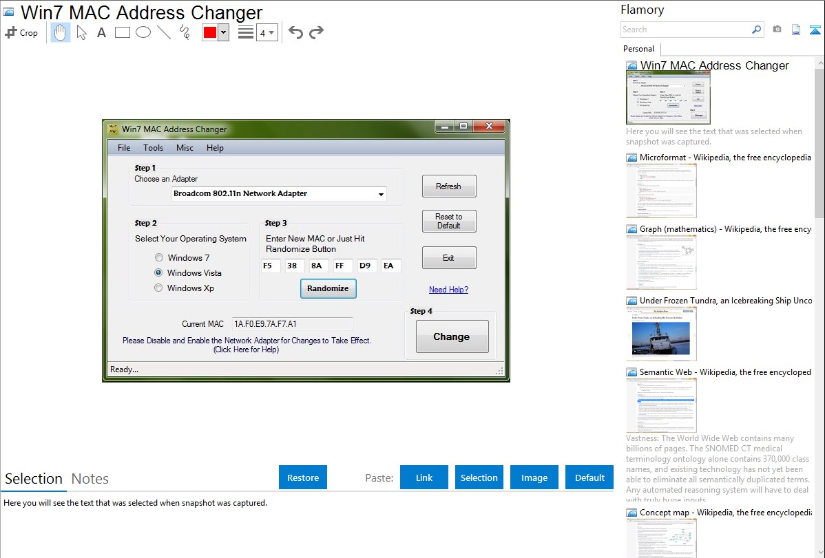825x558 pixels.
Task: Open the Under Frozen Tundra snapshot thumbnail
Action: point(661,334)
